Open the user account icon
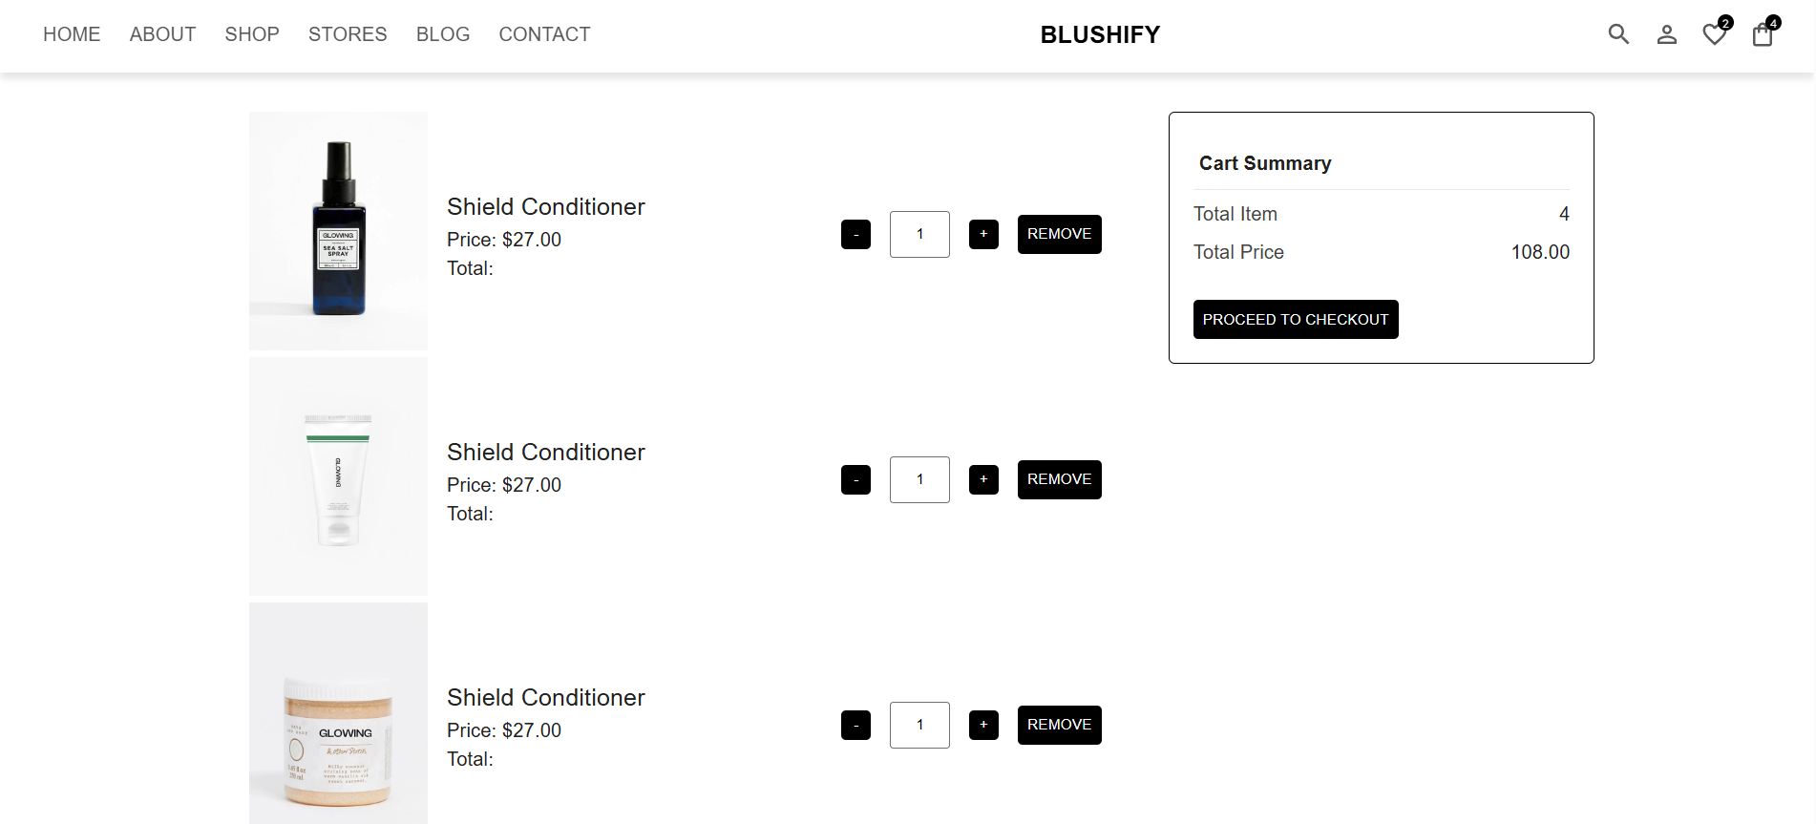 point(1666,34)
